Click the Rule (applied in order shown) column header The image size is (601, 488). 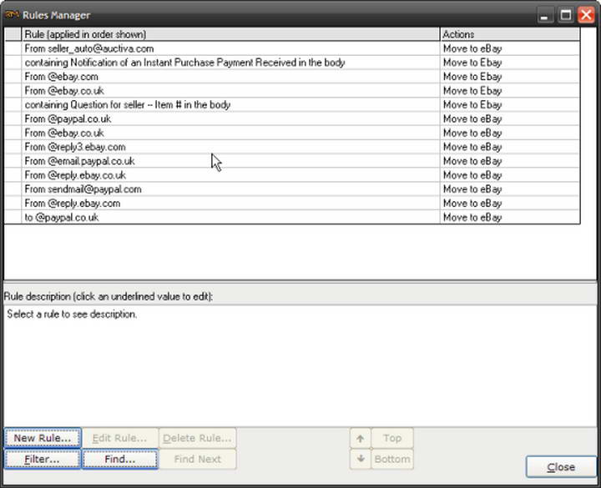click(230, 34)
